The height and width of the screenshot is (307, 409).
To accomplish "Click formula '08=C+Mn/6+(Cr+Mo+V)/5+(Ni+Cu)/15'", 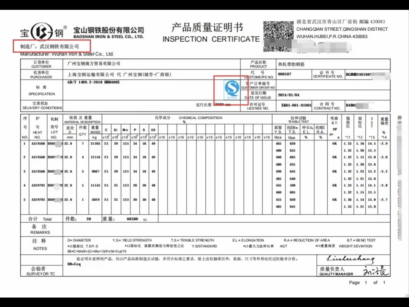I will 97,251.
